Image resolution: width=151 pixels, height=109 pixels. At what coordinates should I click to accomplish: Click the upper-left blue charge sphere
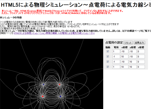[x=43, y=84]
